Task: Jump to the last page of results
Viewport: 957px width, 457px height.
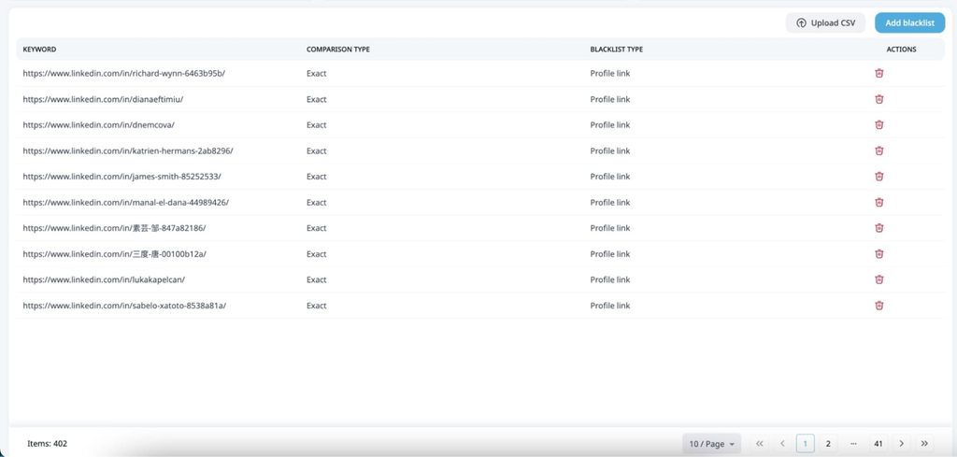Action: [924, 444]
